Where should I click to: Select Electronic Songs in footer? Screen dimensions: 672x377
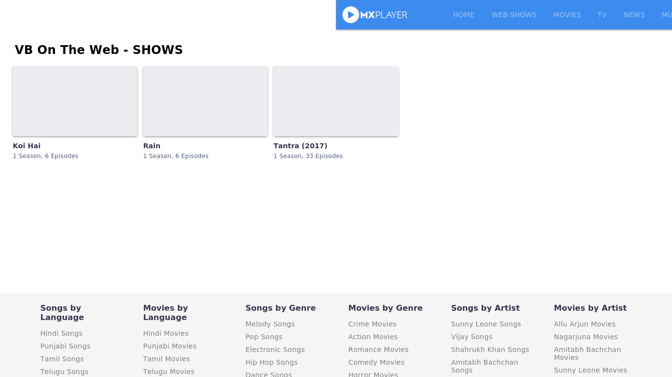point(275,350)
